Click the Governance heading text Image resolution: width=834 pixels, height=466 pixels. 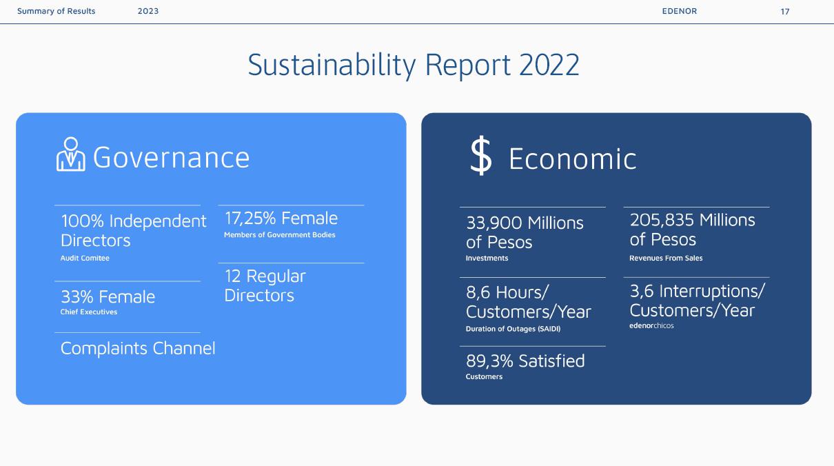coord(171,157)
